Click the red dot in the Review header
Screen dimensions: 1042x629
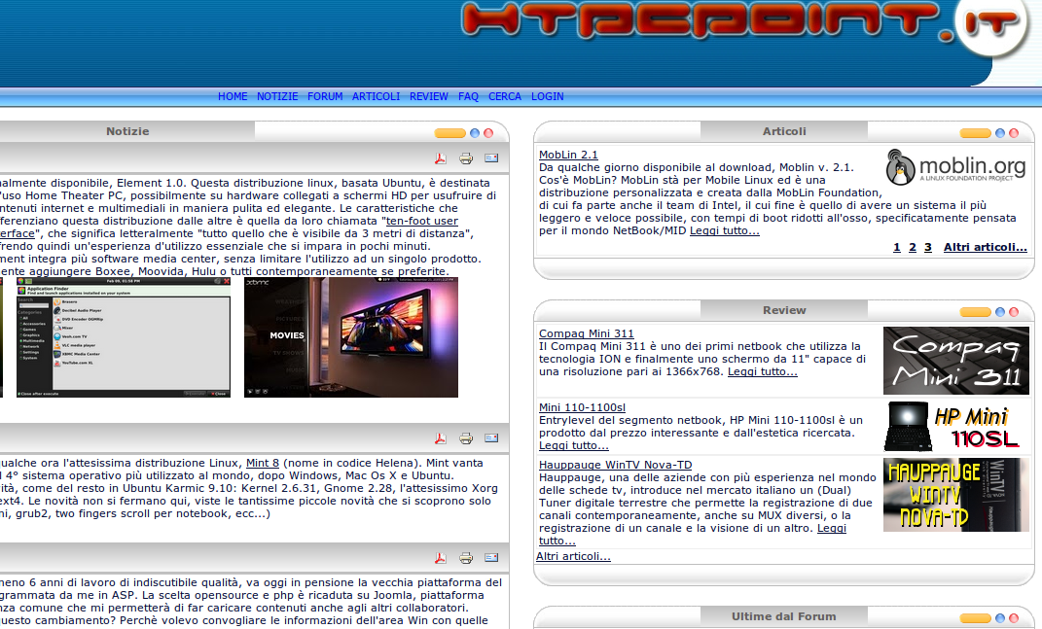tap(1014, 311)
